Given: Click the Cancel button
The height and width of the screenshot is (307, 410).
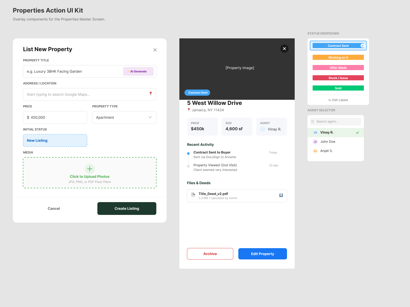Looking at the screenshot, I should tap(54, 209).
